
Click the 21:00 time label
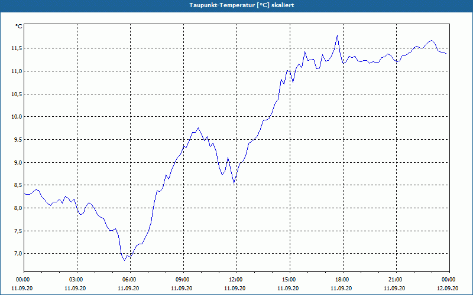396,280
